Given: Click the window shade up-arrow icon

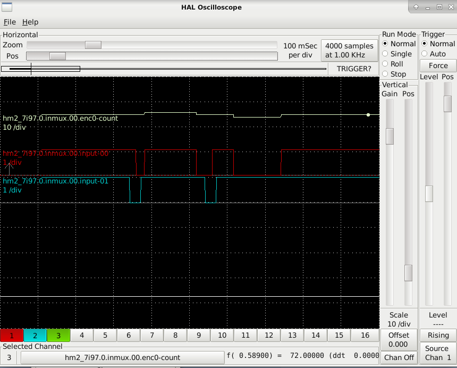Looking at the screenshot, I should tap(416, 7).
